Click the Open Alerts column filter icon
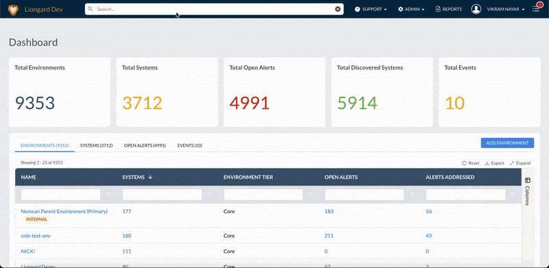The image size is (549, 268). (x=412, y=194)
